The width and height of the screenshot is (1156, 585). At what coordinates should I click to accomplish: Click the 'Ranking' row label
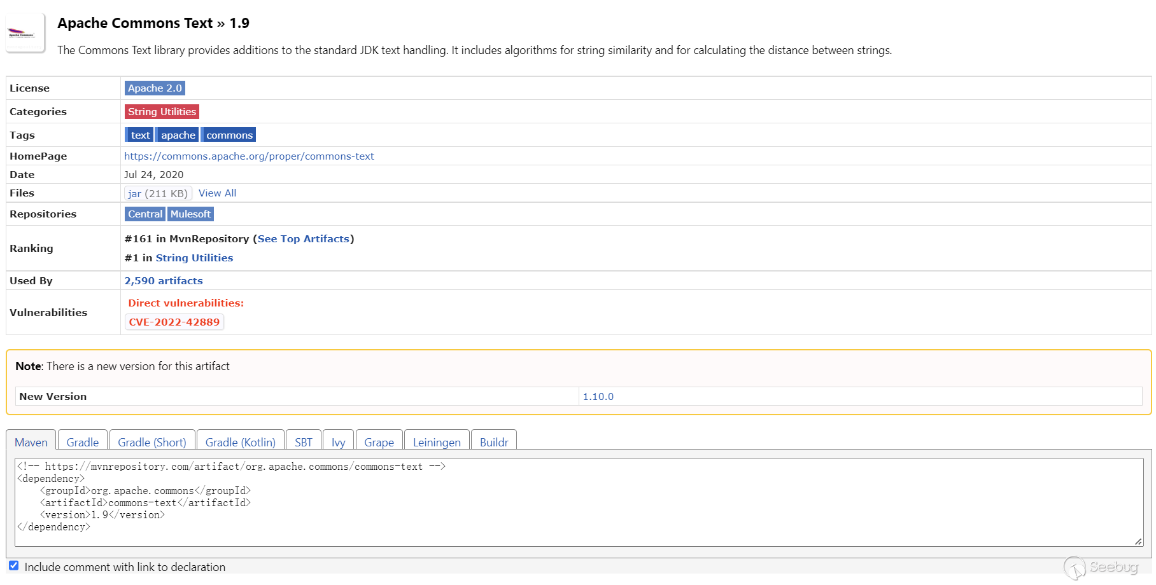pos(31,249)
